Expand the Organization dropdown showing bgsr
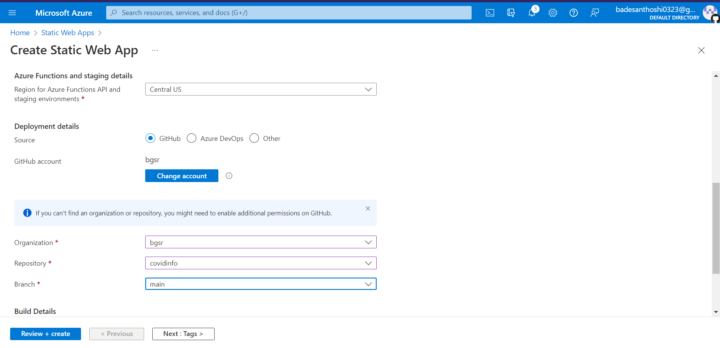720x348 pixels. pyautogui.click(x=261, y=242)
